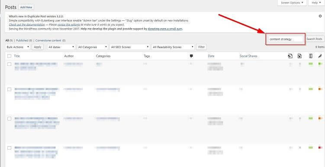Apply the selected bulk action
The image size is (325, 167).
pos(38,47)
